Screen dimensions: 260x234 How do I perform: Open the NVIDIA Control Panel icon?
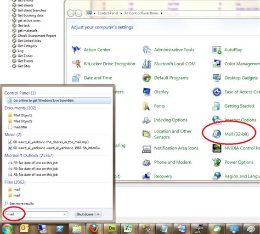click(217, 148)
